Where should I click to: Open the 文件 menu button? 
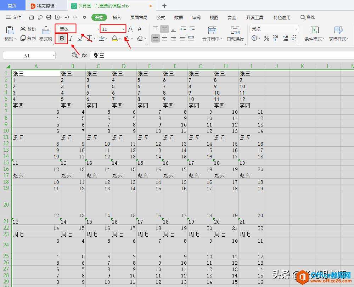coord(13,17)
